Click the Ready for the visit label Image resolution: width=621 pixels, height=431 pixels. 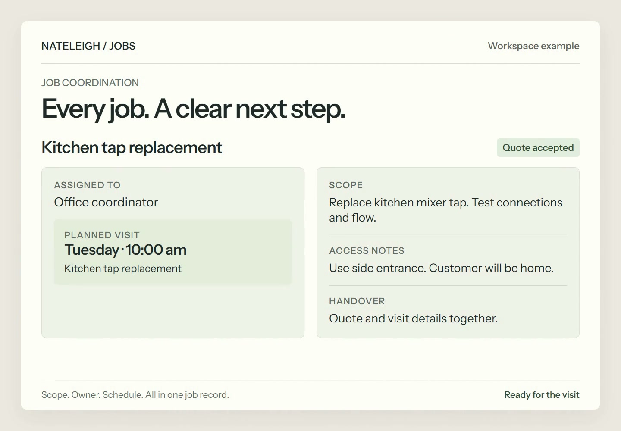[x=542, y=395]
